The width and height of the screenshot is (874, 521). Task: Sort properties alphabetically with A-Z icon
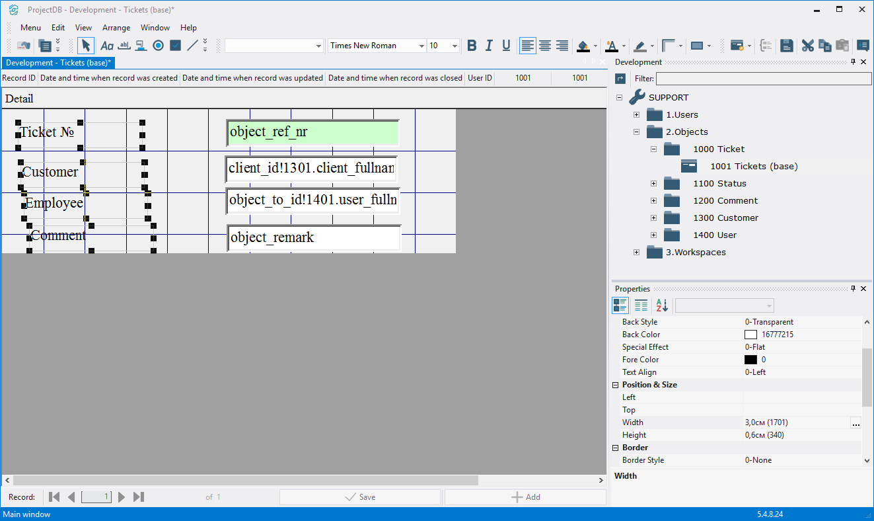tap(662, 305)
